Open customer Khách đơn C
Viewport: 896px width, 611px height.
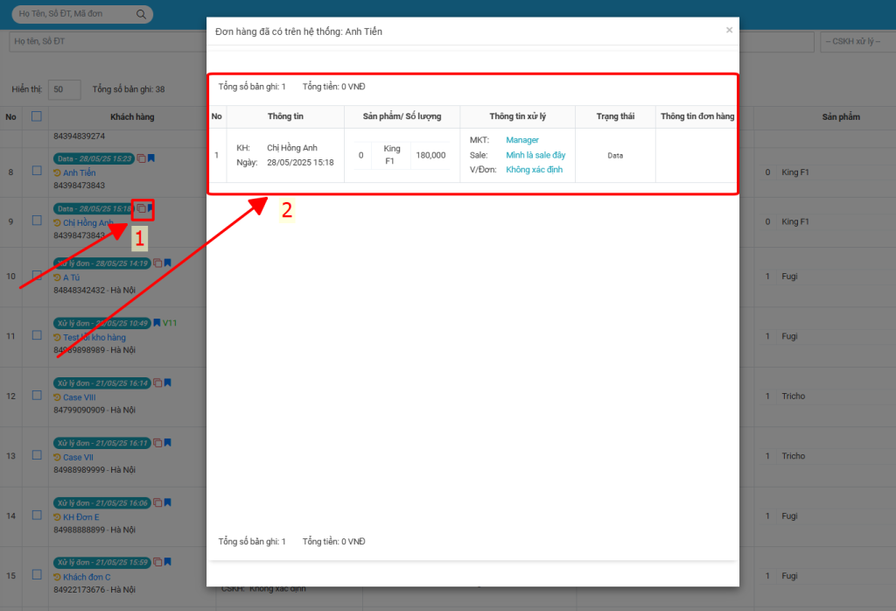click(87, 577)
